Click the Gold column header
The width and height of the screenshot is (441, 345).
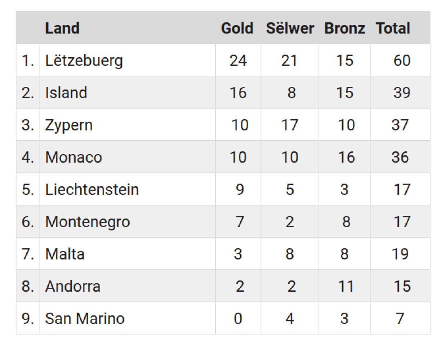click(x=237, y=28)
